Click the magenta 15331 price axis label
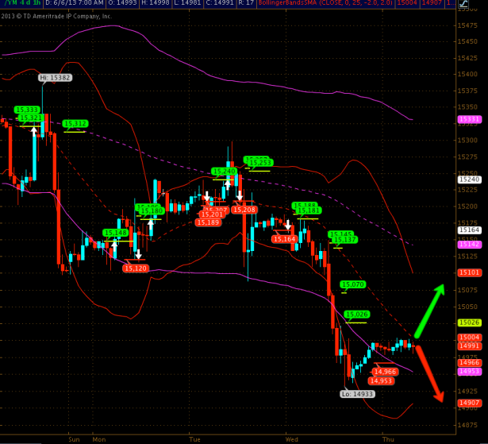 point(469,119)
